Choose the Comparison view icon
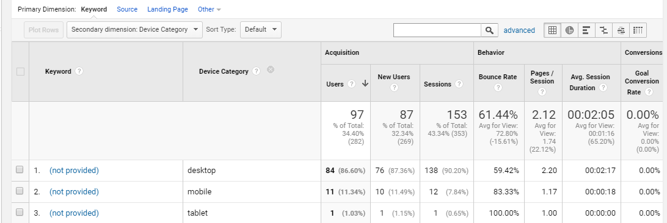The height and width of the screenshot is (223, 667). [603, 30]
